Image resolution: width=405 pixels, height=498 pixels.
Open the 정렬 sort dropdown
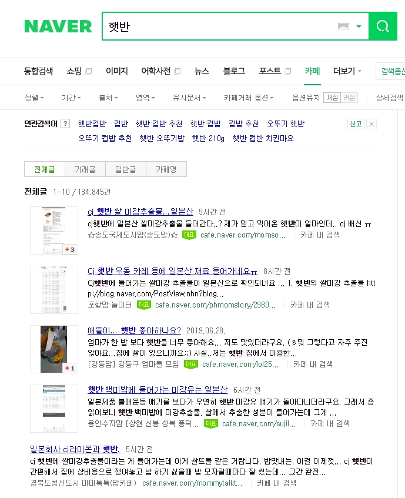[34, 98]
